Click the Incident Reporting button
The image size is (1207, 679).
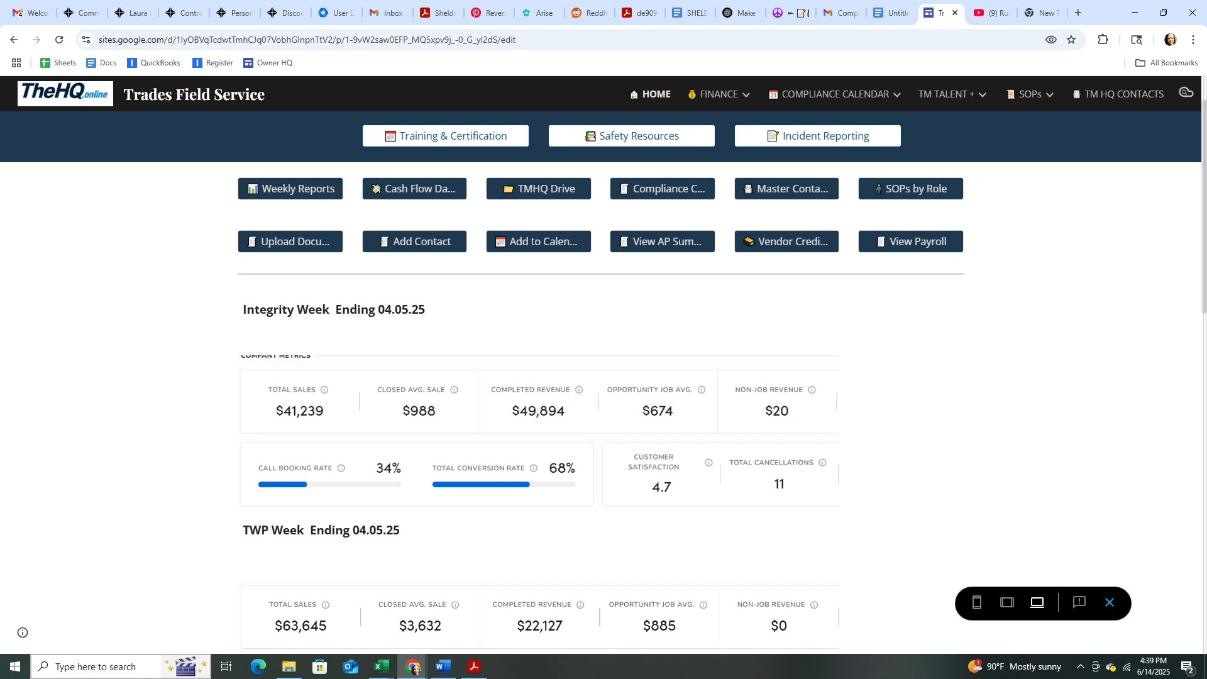(x=817, y=136)
